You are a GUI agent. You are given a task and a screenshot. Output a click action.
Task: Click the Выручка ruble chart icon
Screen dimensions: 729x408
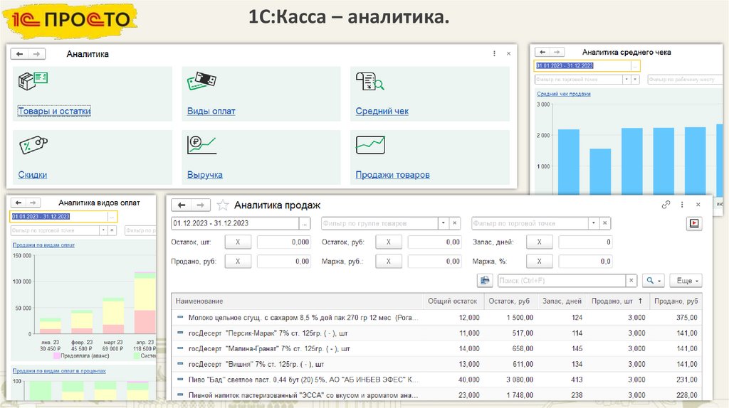click(x=201, y=144)
